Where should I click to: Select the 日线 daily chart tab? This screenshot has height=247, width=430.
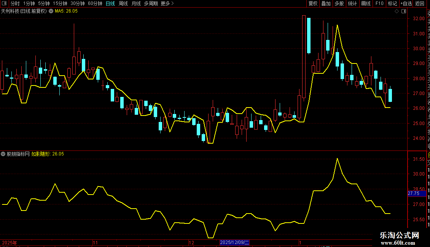[110, 3]
